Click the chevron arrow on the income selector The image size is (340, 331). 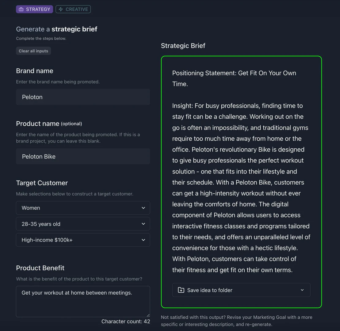pos(143,240)
